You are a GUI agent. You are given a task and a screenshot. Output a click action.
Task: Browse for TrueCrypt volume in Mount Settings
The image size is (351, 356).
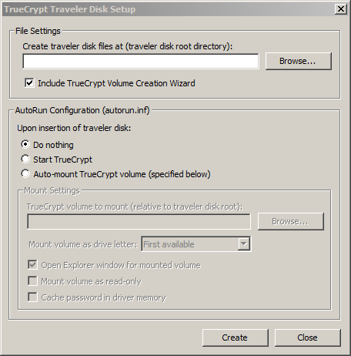(x=291, y=221)
